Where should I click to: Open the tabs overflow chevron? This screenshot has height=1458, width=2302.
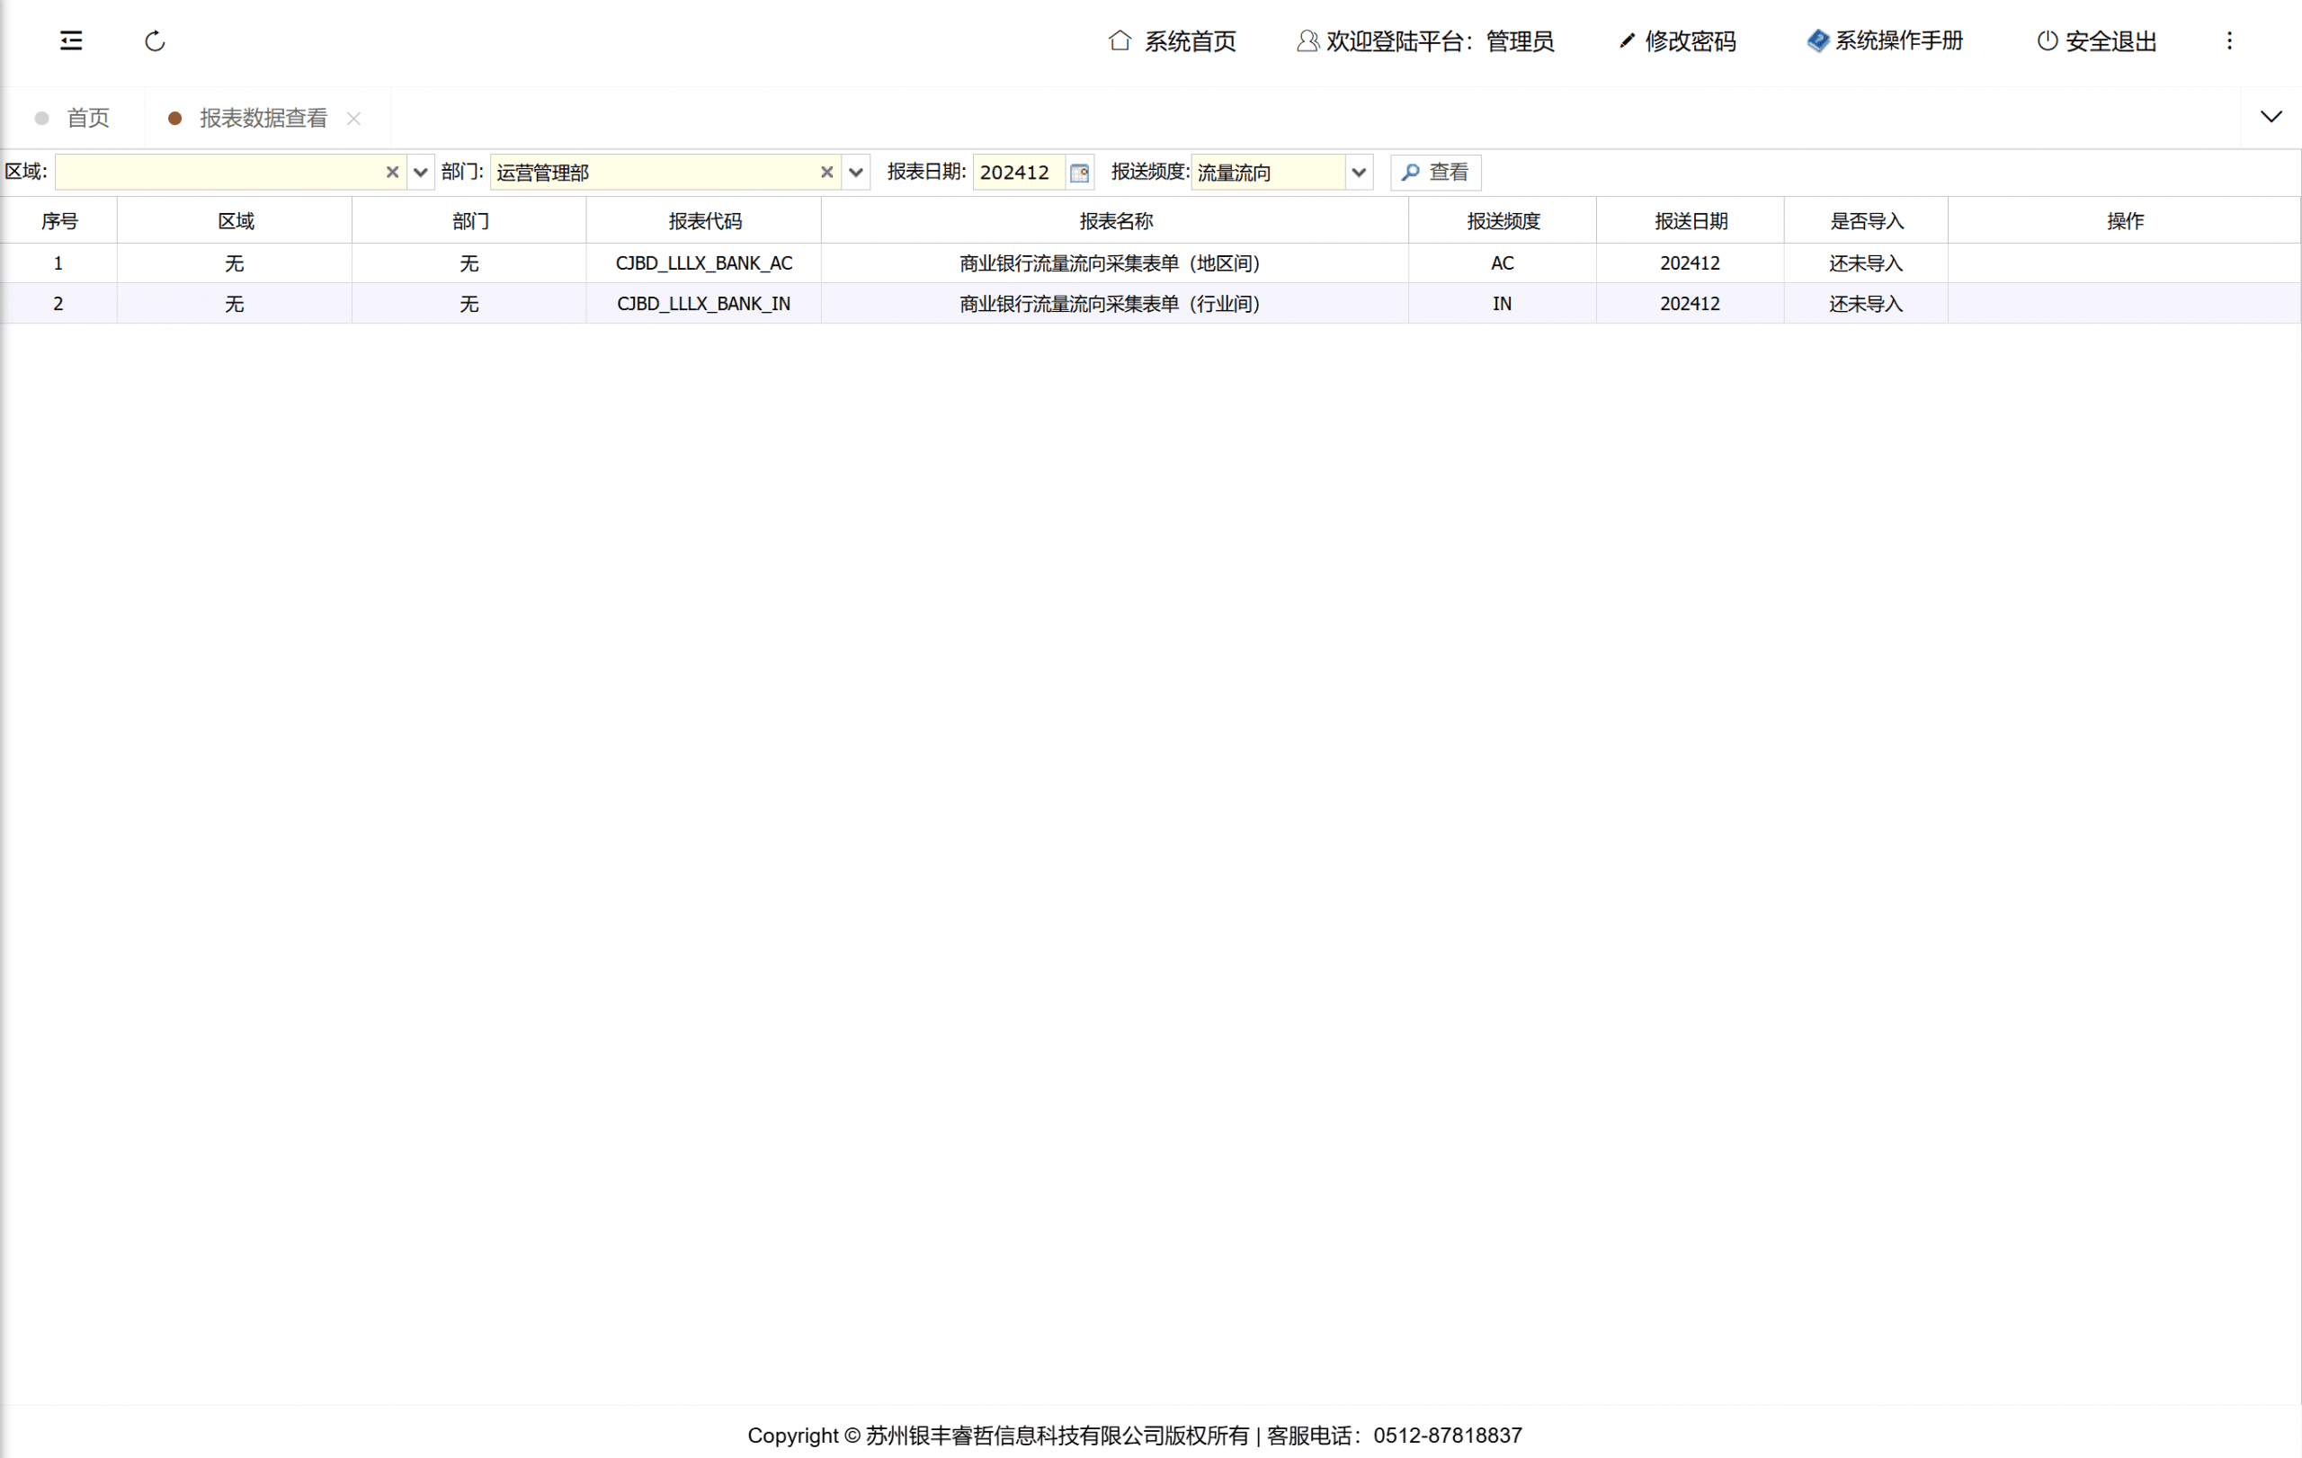(2271, 118)
